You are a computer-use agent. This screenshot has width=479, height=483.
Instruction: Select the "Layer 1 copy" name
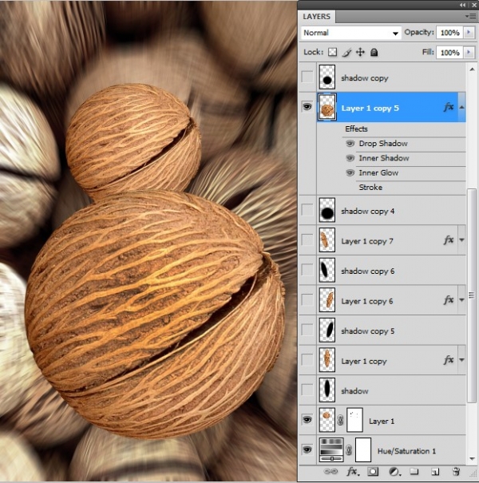364,361
